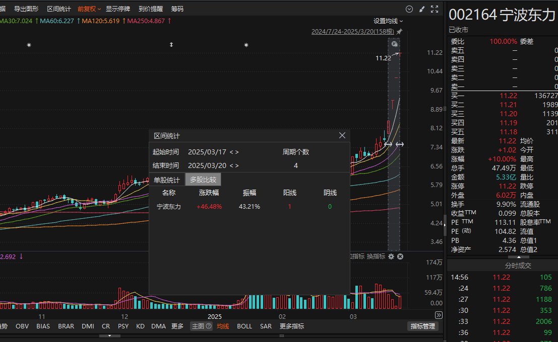The image size is (558, 342).
Task: Click the circled down-arrow icon in top toolbar
Action: click(x=409, y=9)
